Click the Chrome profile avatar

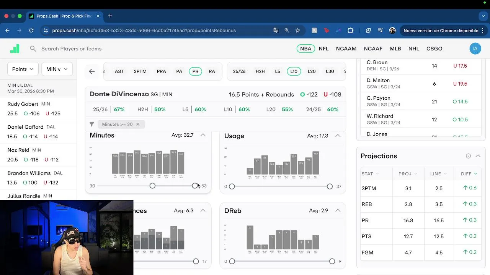tap(392, 31)
